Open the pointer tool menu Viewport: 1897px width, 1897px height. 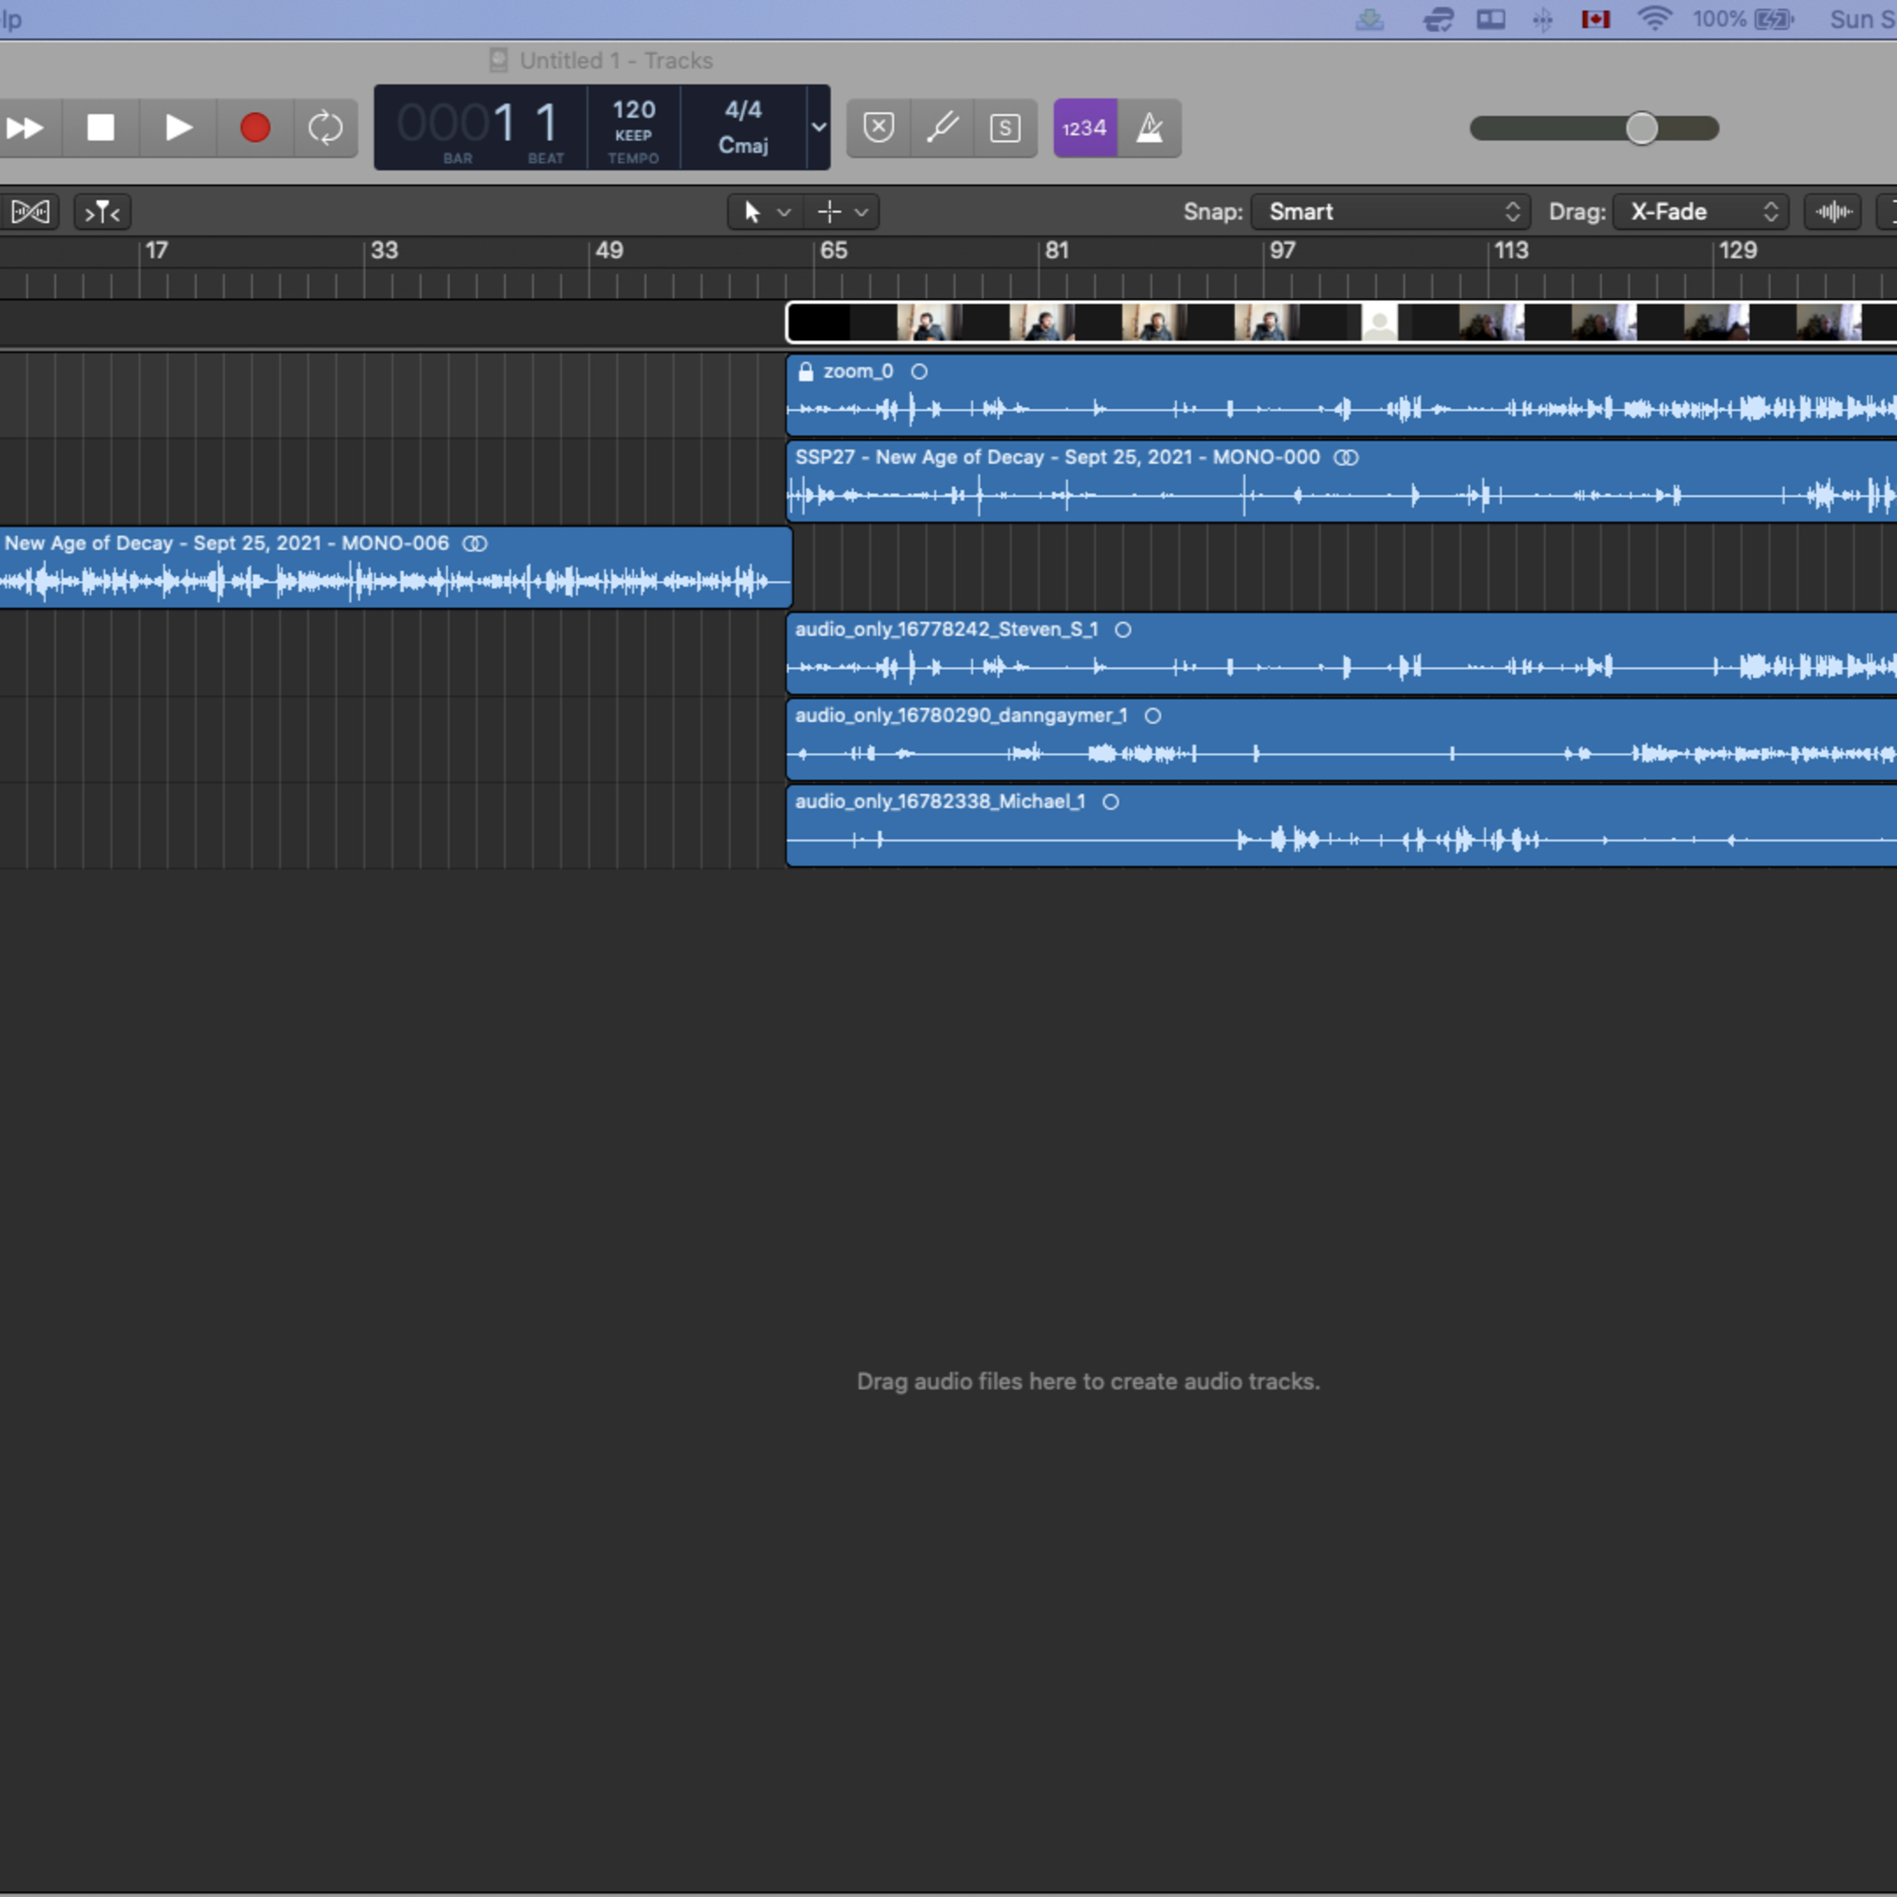pyautogui.click(x=765, y=211)
